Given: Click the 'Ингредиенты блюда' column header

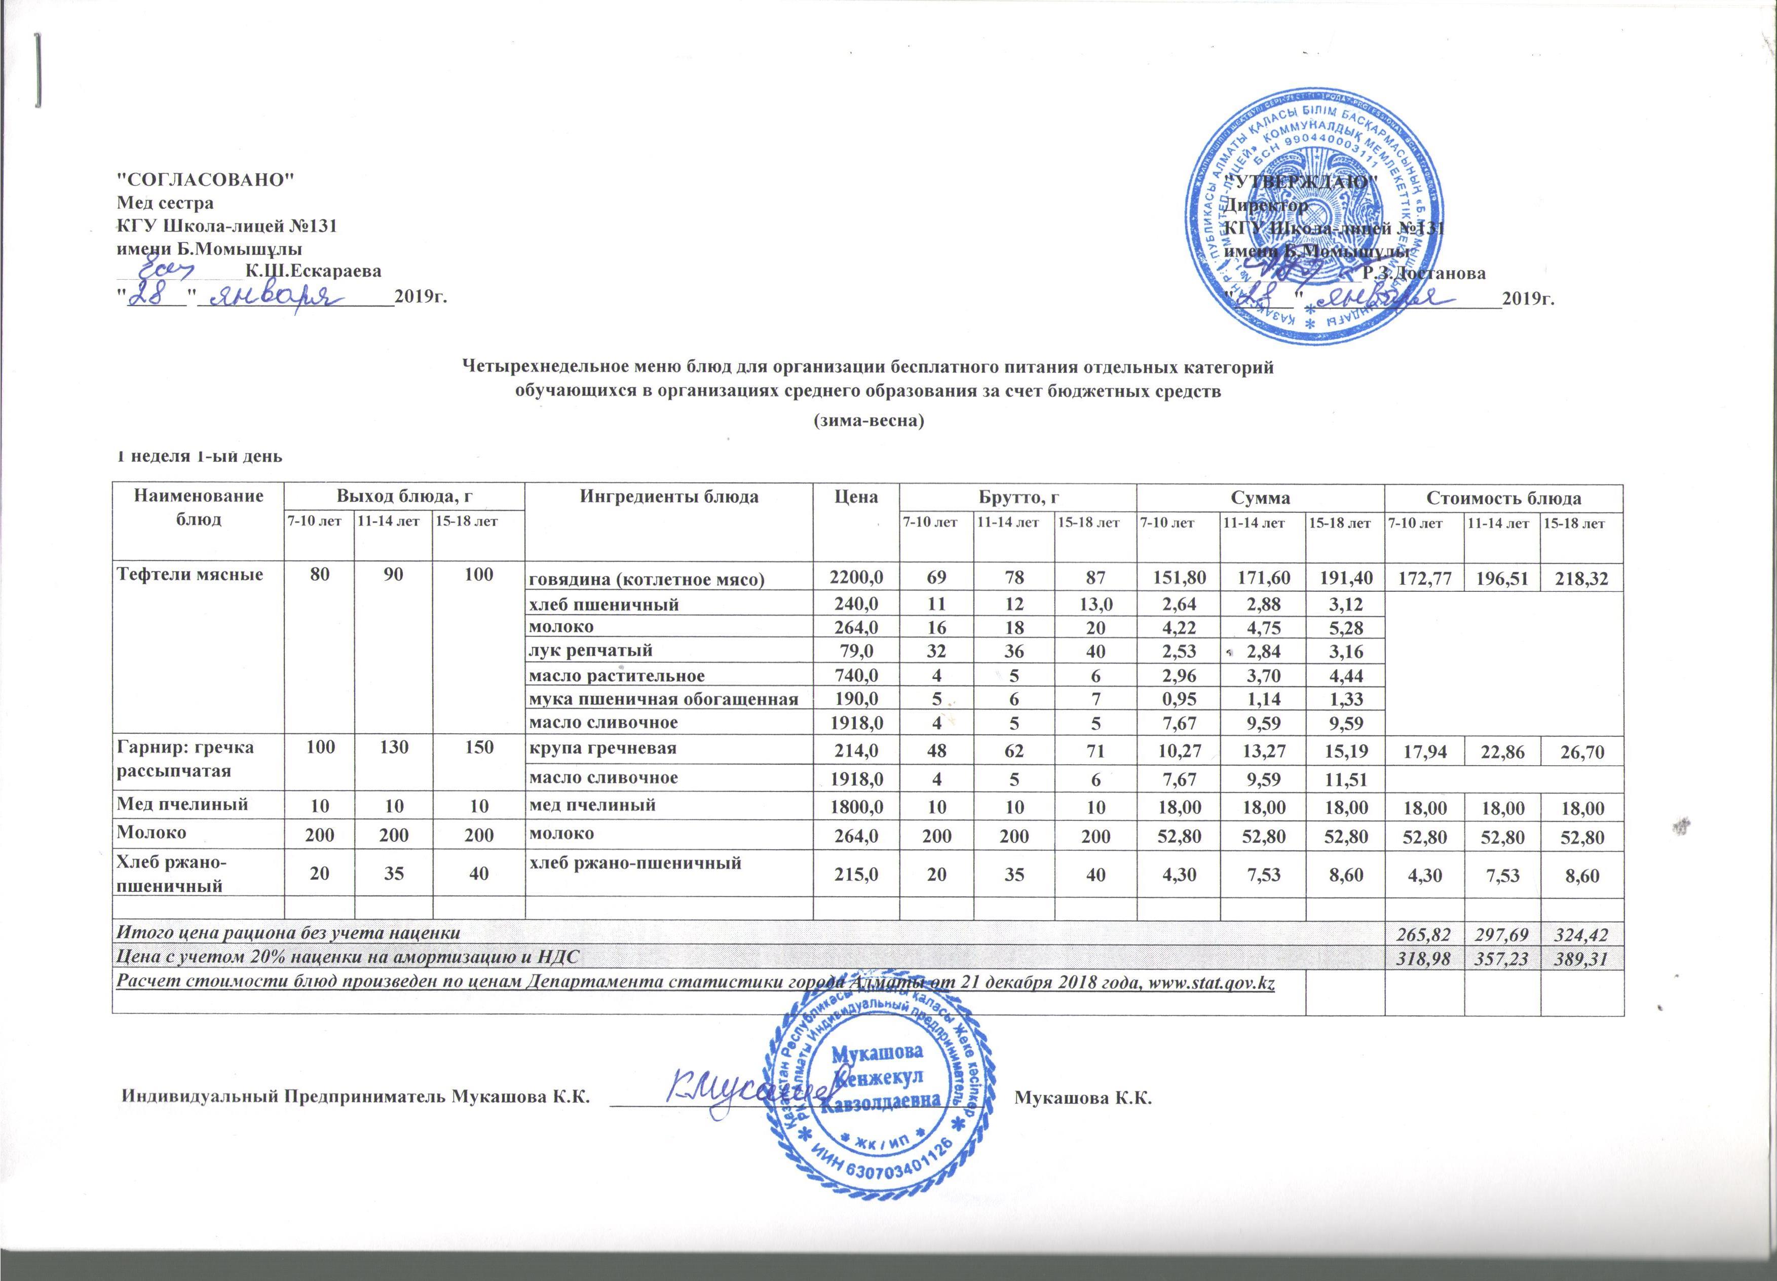Looking at the screenshot, I should pos(669,496).
